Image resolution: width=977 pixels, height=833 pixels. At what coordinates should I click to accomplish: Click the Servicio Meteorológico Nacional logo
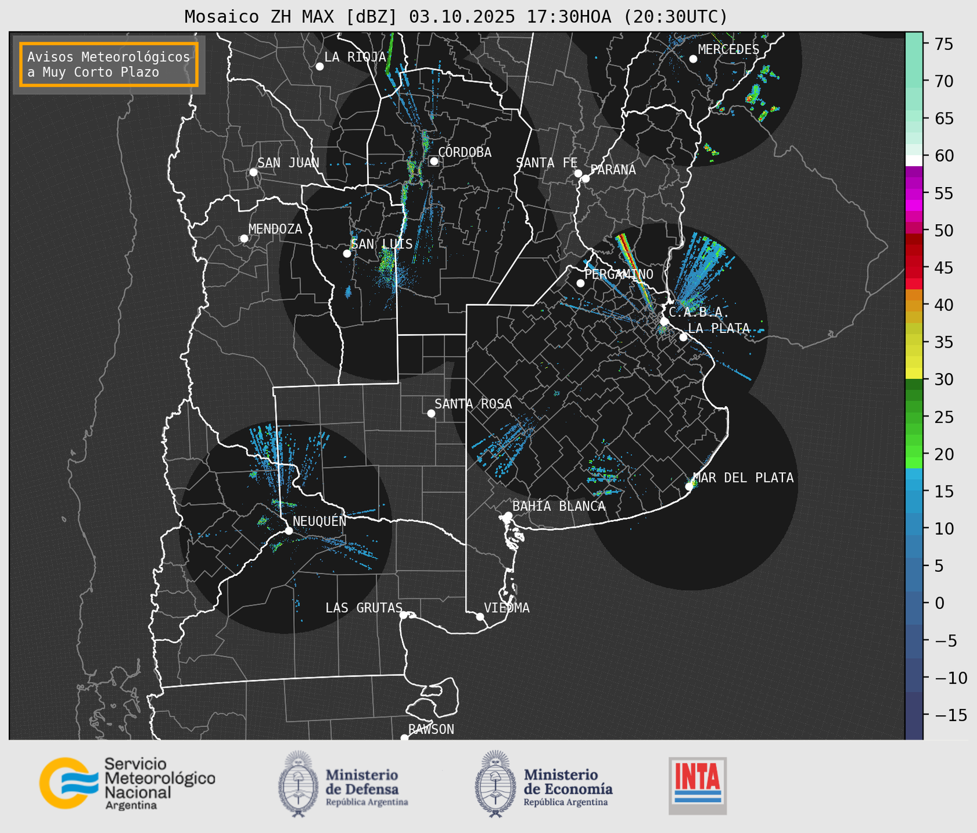(127, 783)
